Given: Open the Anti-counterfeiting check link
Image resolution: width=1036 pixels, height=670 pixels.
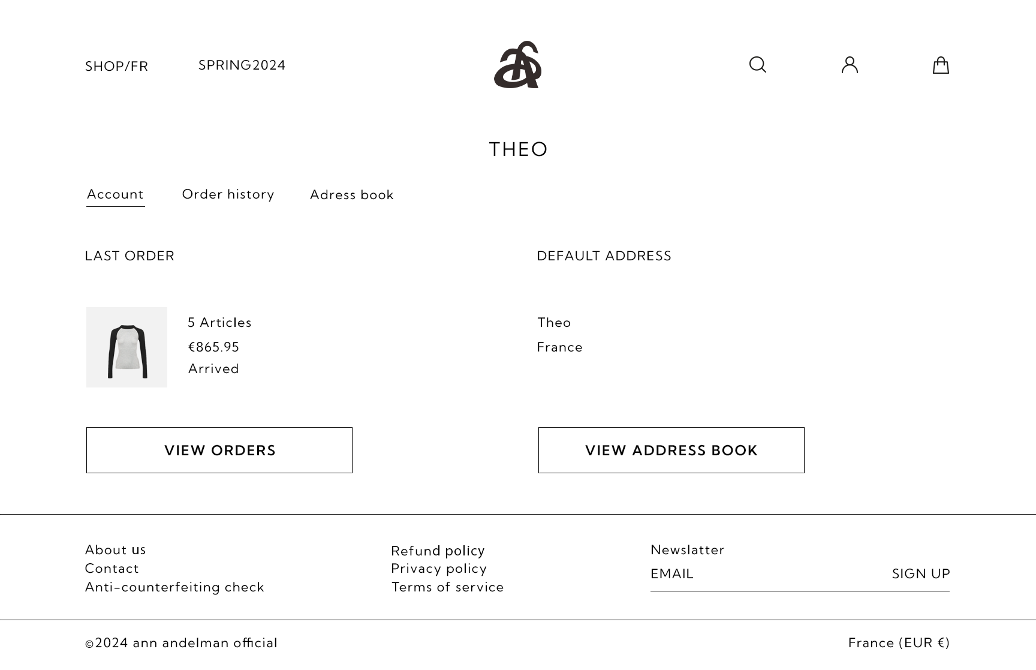Looking at the screenshot, I should 174,587.
